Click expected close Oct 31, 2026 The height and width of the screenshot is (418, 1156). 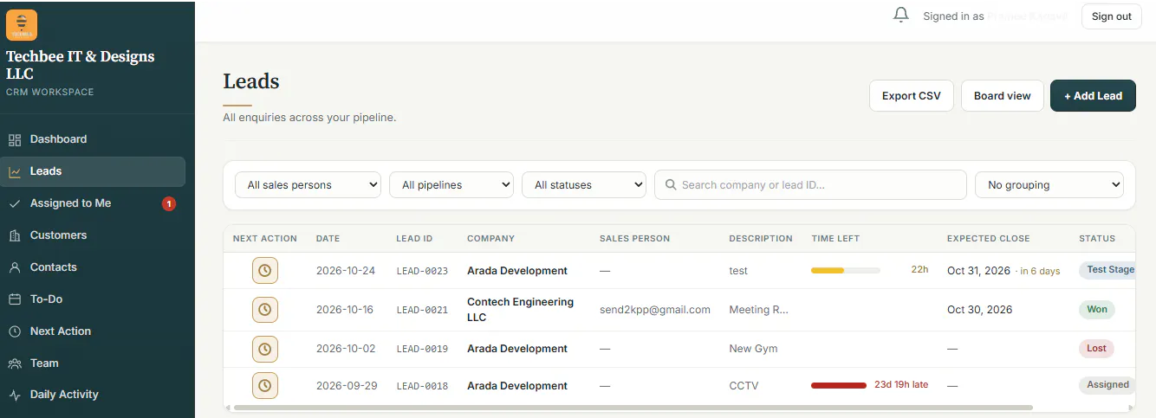(x=978, y=271)
